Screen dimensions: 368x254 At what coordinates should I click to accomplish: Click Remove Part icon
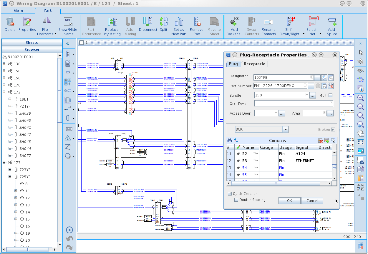197,22
